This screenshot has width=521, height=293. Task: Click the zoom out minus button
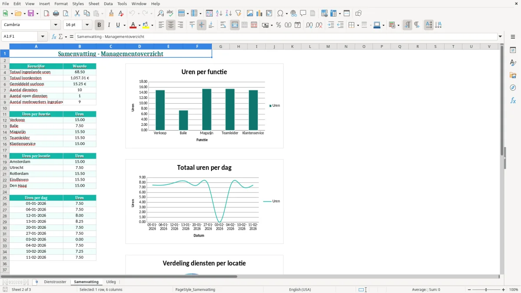click(469, 290)
